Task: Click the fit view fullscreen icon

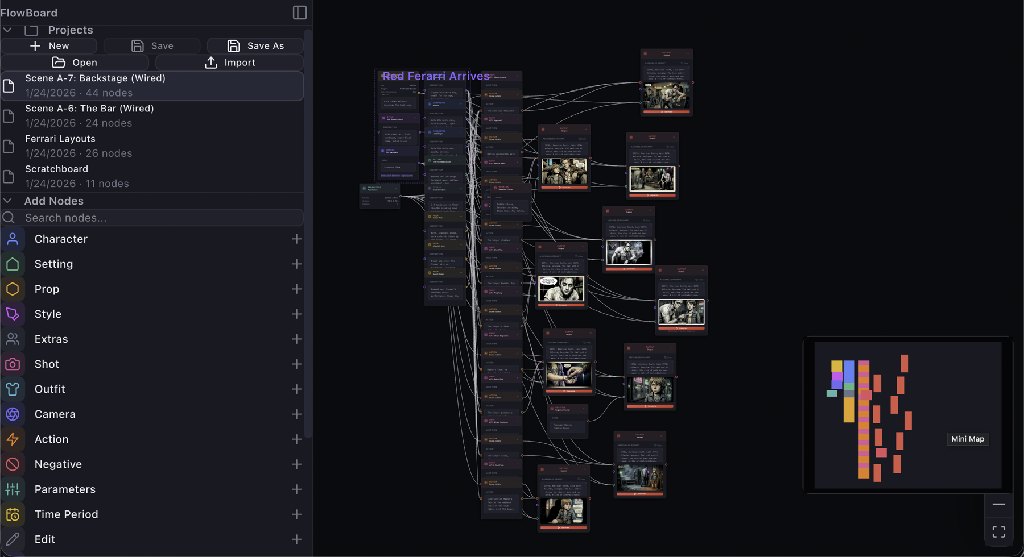Action: coord(998,532)
